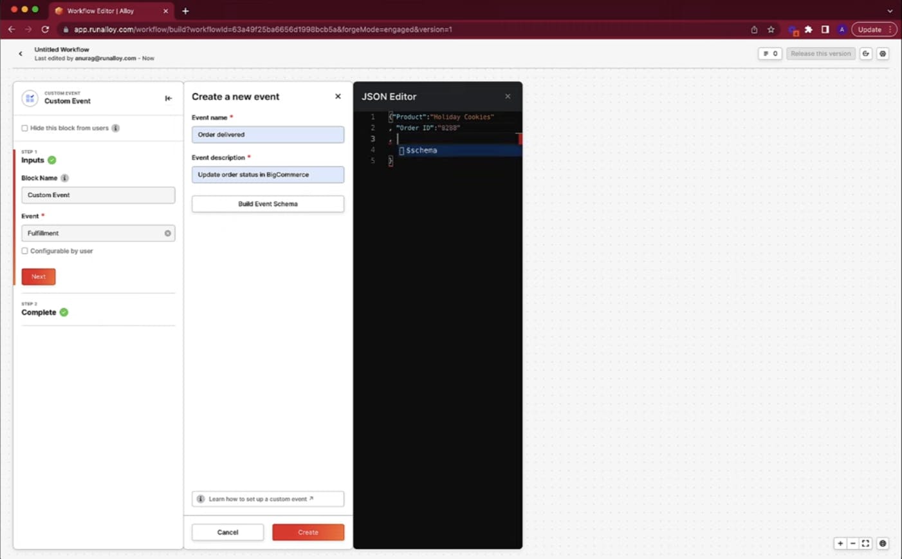Screen dimensions: 902x559
Task: Go back using the workflow back arrow
Action: pos(21,53)
